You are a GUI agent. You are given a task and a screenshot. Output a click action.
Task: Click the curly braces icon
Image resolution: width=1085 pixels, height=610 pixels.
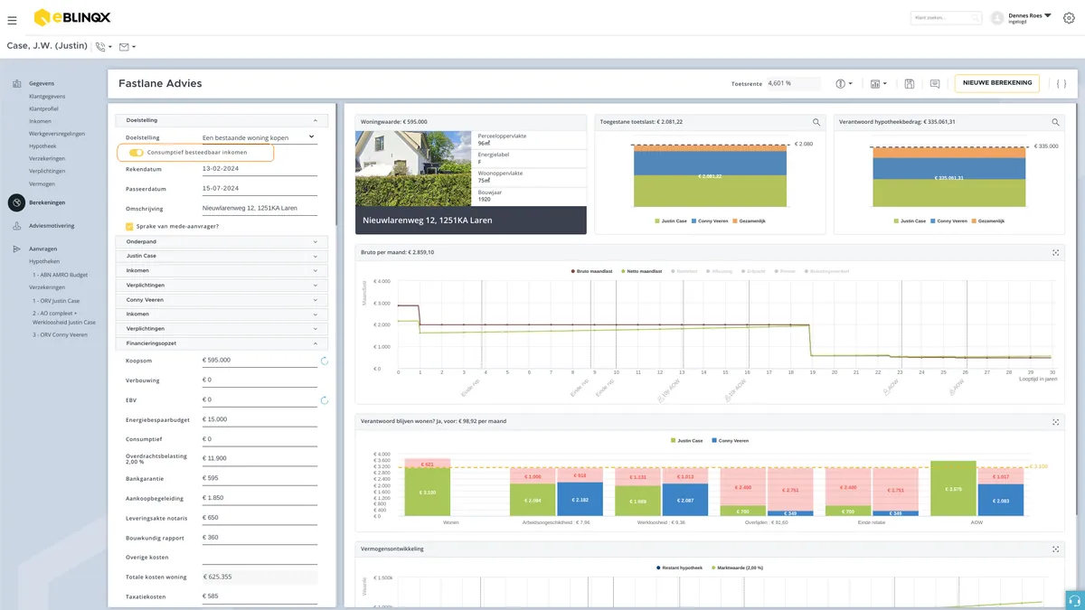(x=1061, y=83)
